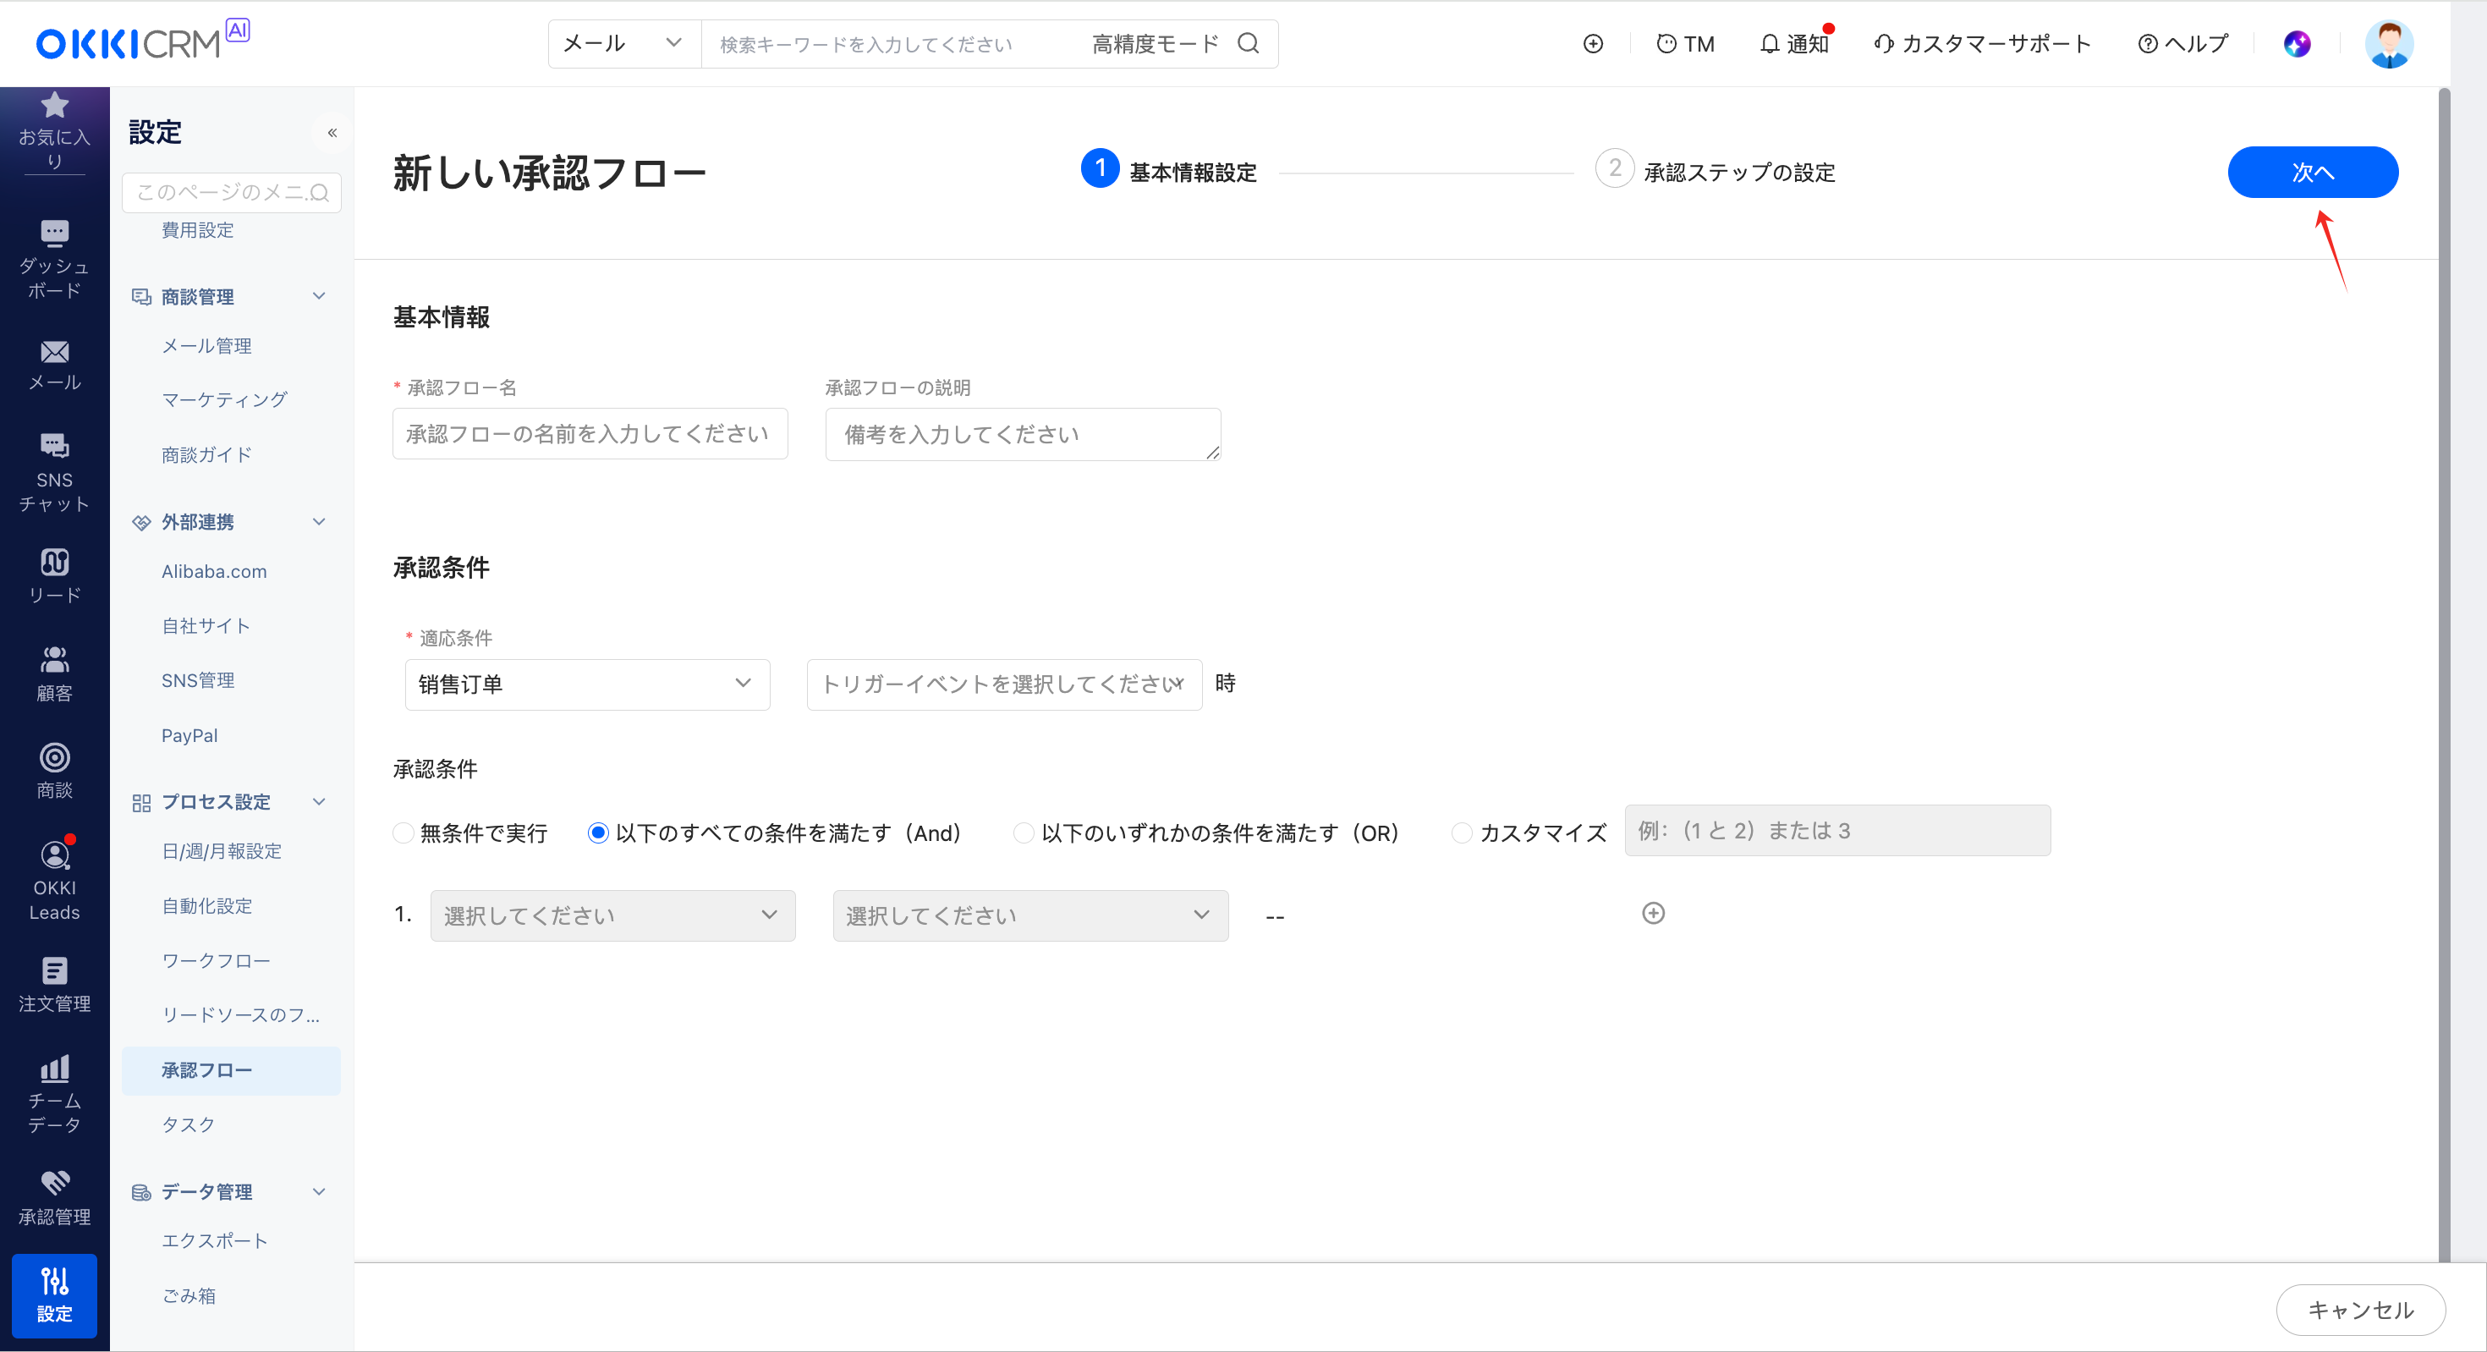Click the magnifier in the settings menu search
Viewport: 2487px width, 1352px height.
[x=320, y=193]
